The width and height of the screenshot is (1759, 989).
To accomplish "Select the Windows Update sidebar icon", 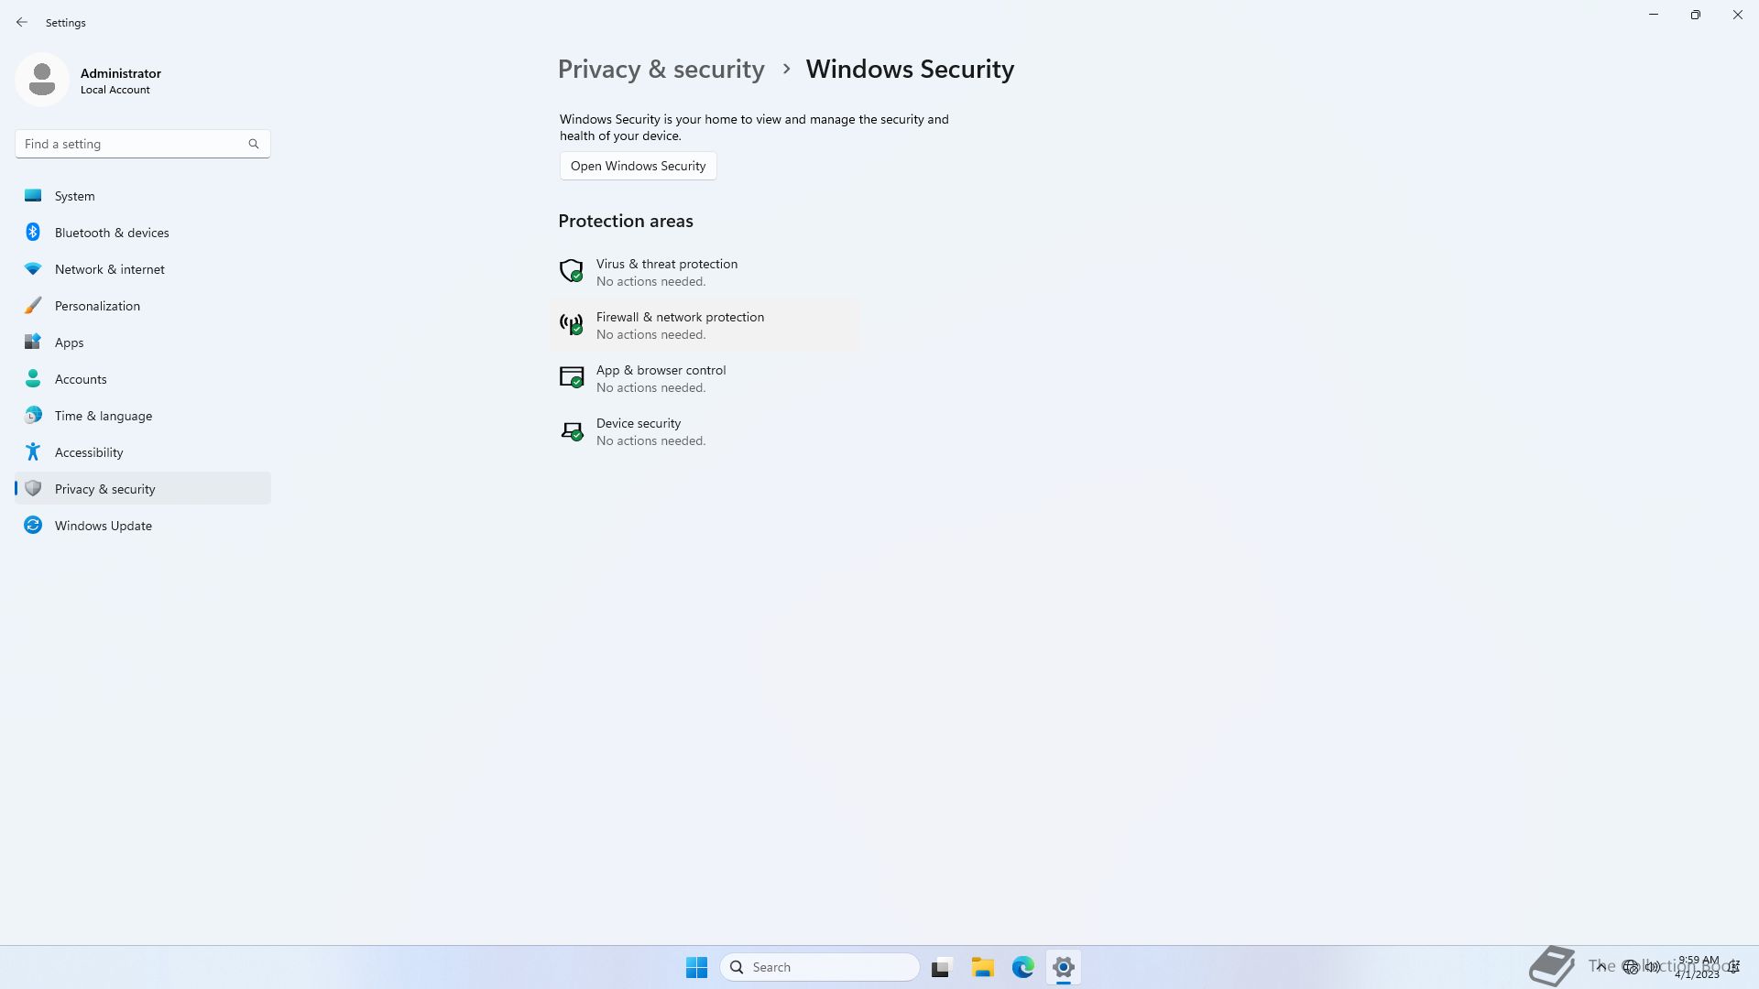I will [x=33, y=526].
